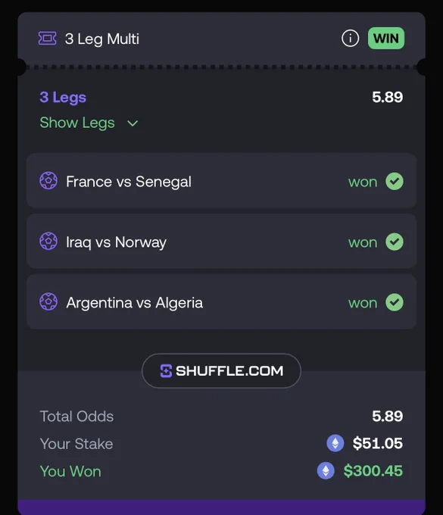This screenshot has height=515, width=443.
Task: Click the green checkmark for Iraq vs Norway
Action: click(x=395, y=242)
